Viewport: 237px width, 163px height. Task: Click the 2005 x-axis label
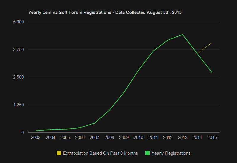coord(65,138)
